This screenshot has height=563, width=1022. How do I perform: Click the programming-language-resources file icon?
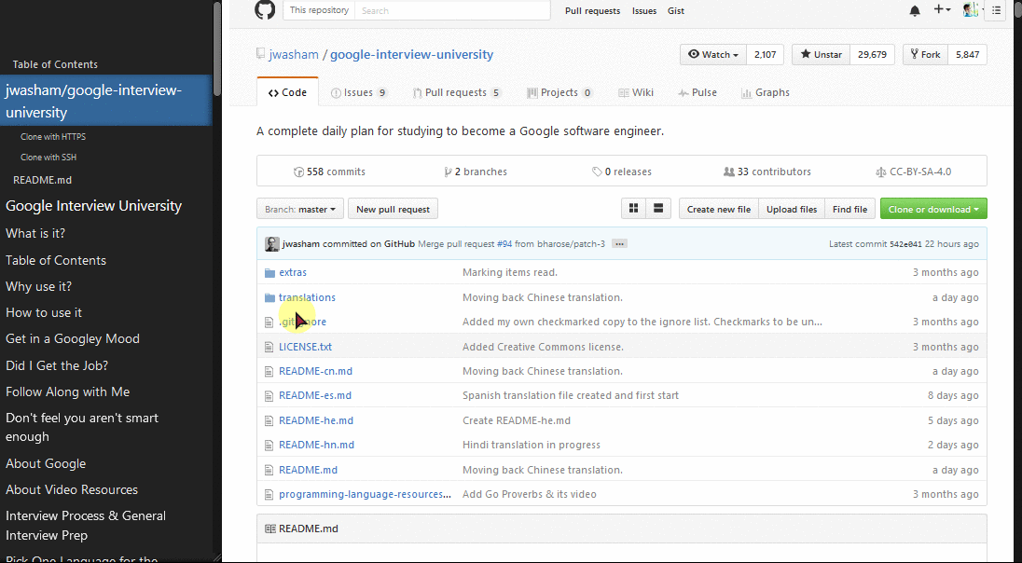[x=269, y=495]
